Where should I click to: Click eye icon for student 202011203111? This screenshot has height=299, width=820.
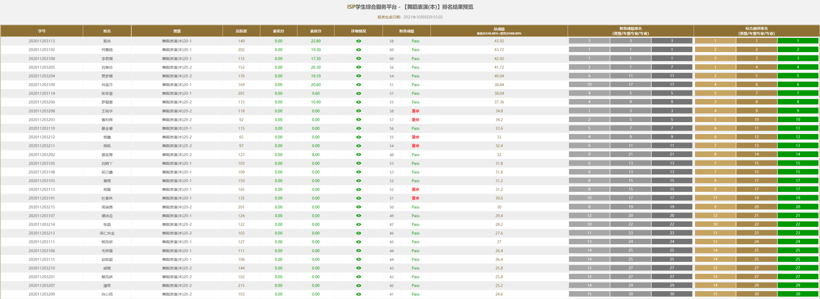point(358,242)
